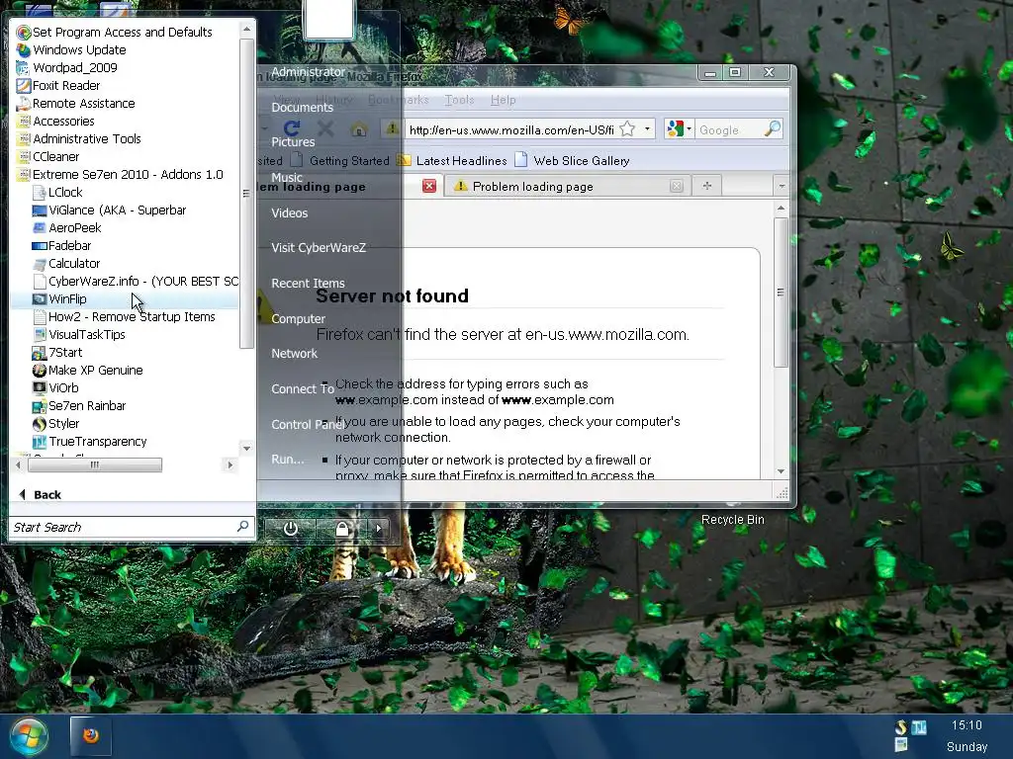Launch WinFlip

(x=67, y=298)
